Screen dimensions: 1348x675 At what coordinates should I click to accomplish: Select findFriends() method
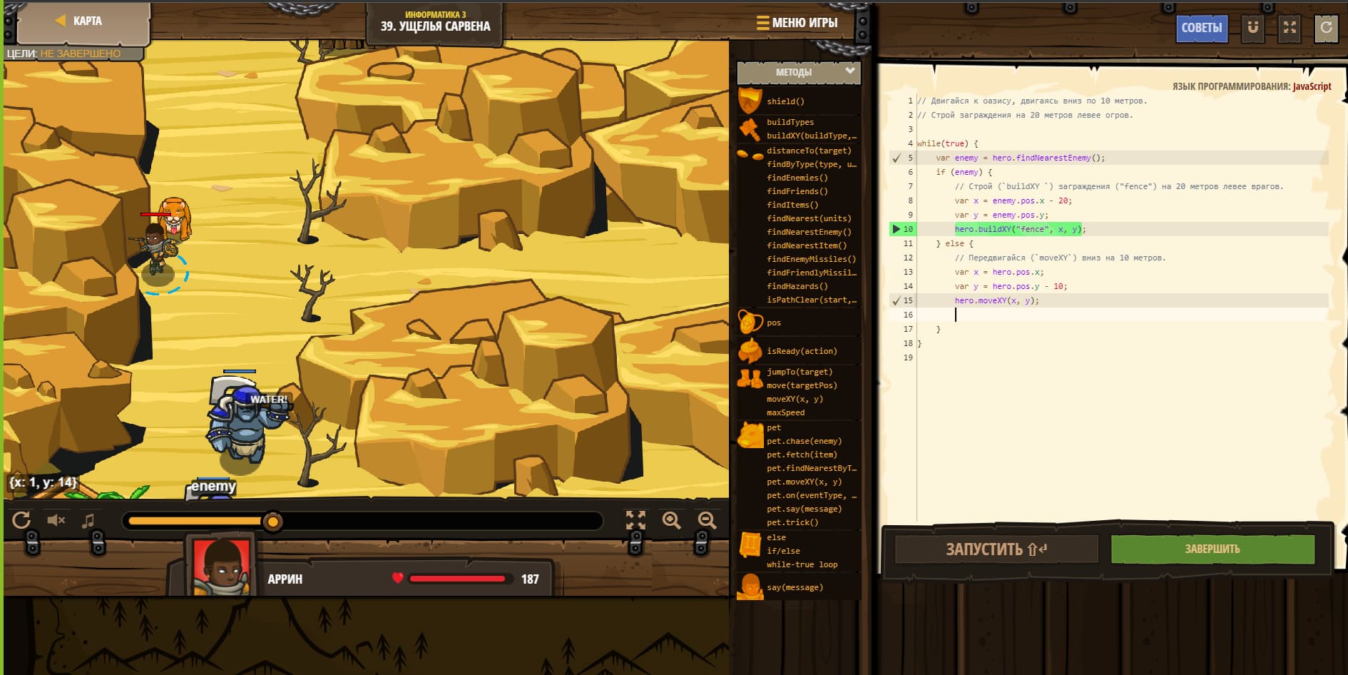[797, 191]
